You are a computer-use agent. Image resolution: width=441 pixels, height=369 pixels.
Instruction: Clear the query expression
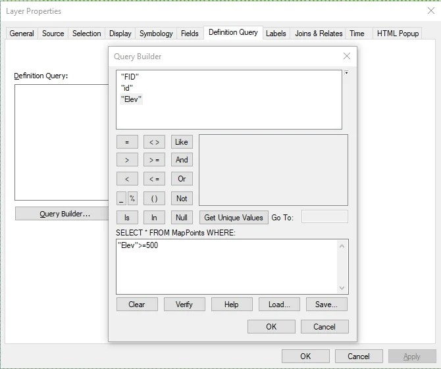point(137,305)
